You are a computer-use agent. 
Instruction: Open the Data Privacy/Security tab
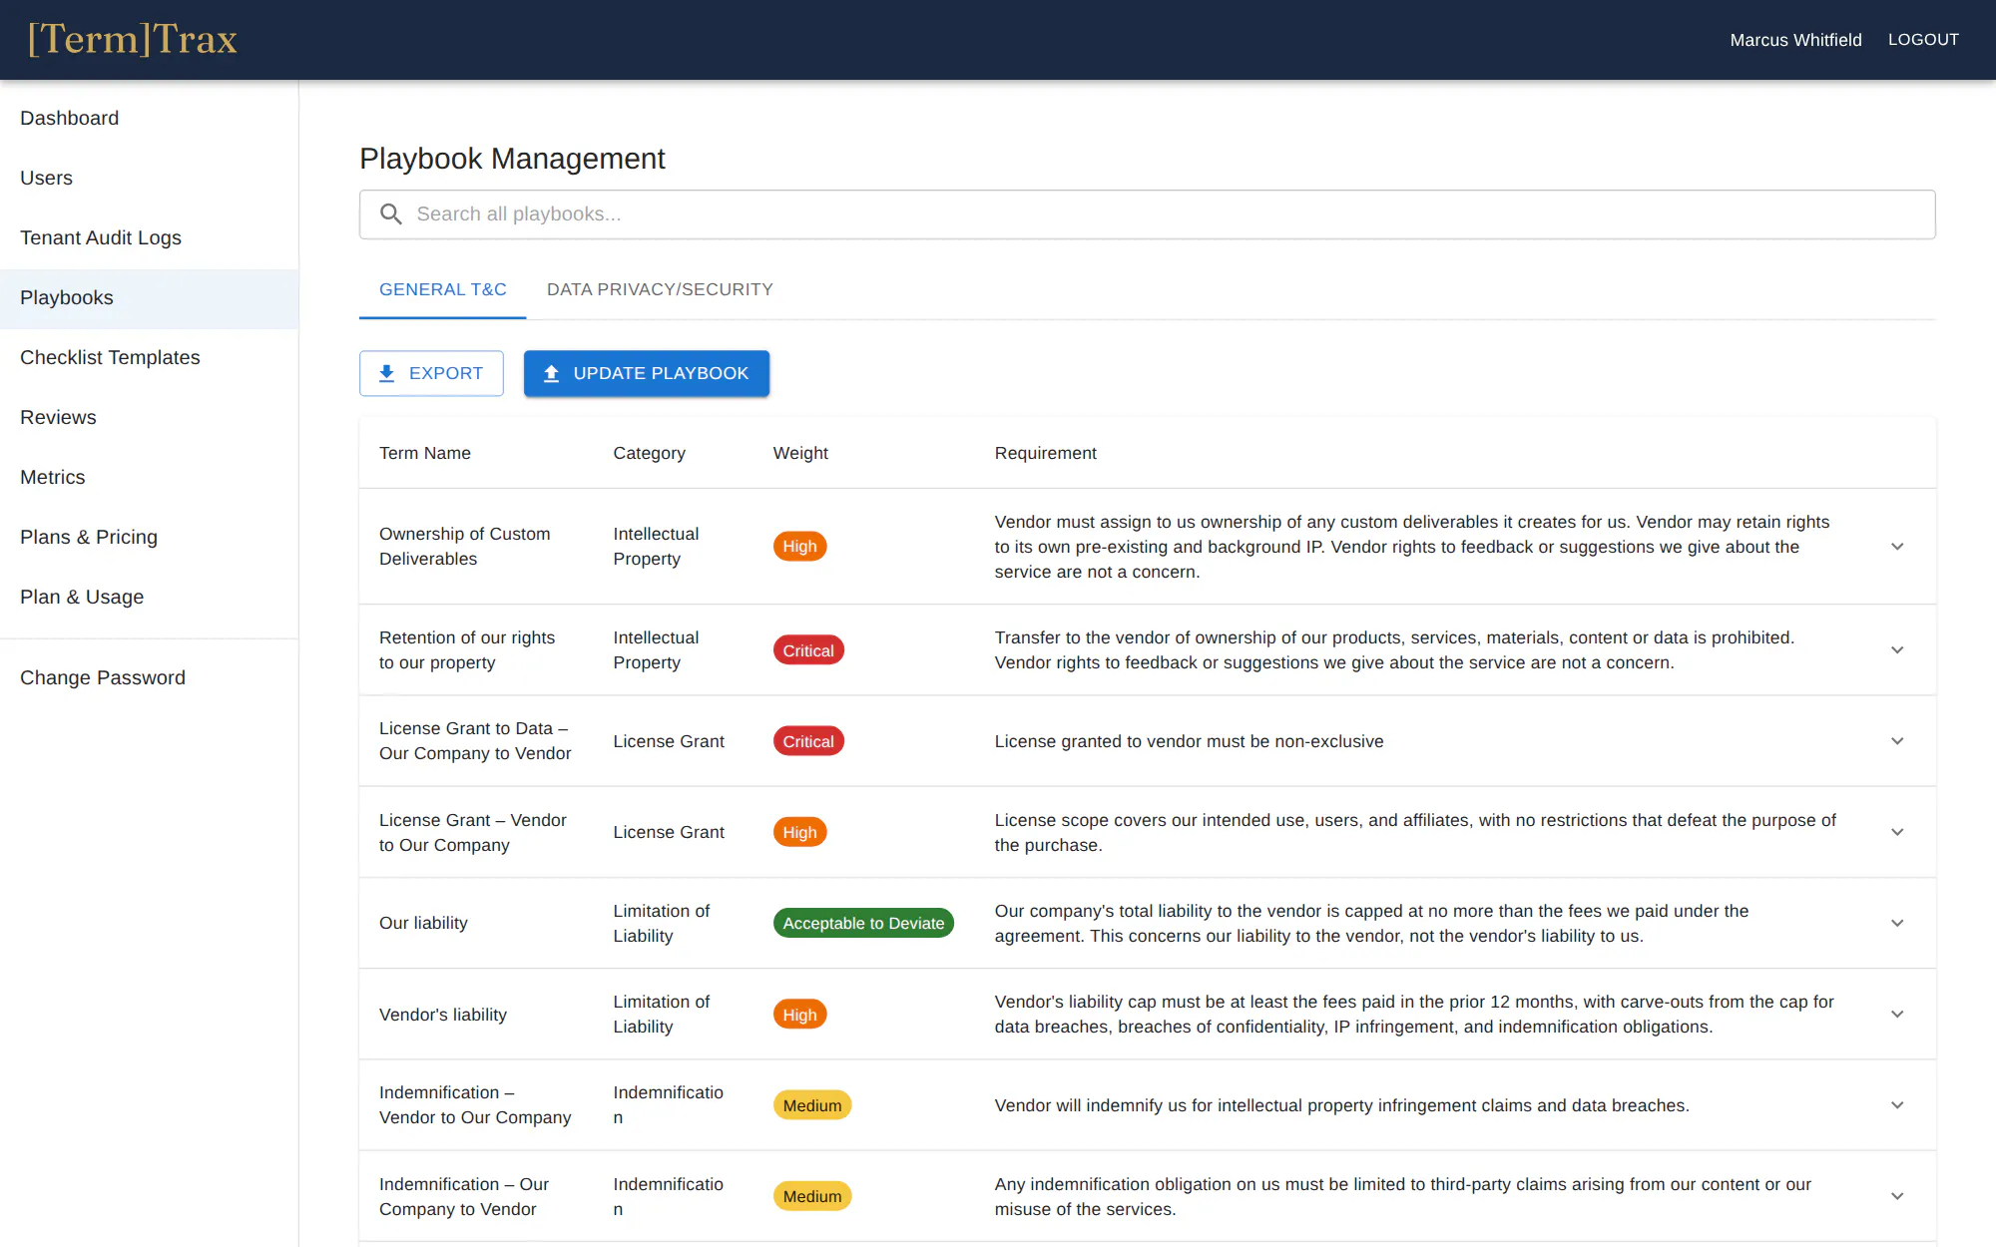point(660,289)
